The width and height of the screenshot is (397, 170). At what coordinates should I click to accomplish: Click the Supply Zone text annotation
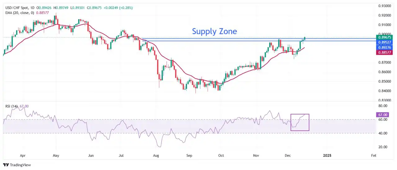[214, 31]
